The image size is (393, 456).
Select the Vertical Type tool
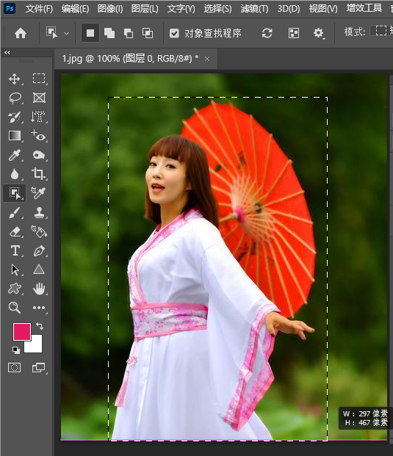point(38,117)
